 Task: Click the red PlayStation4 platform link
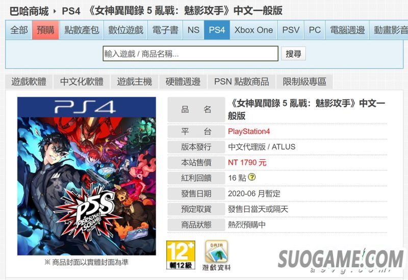pyautogui.click(x=249, y=131)
